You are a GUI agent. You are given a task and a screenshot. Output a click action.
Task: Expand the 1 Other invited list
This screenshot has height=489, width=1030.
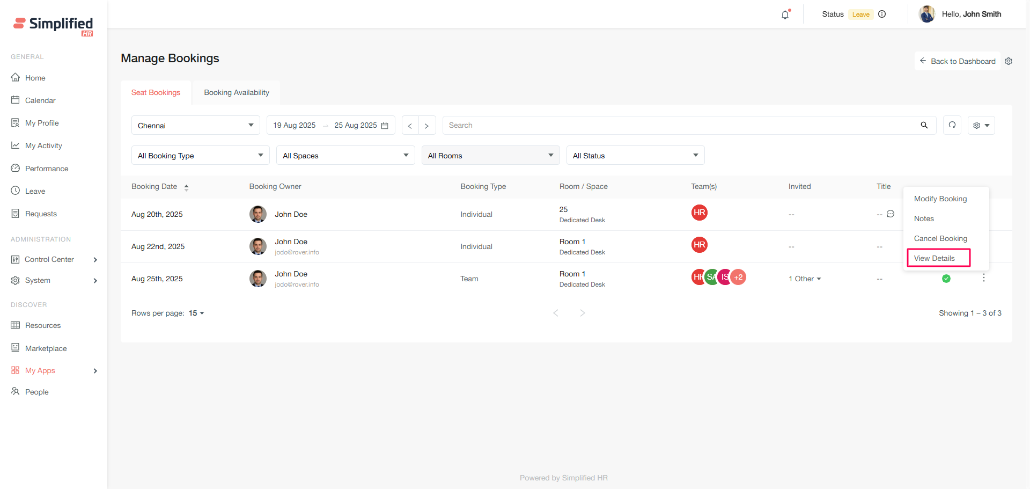805,279
